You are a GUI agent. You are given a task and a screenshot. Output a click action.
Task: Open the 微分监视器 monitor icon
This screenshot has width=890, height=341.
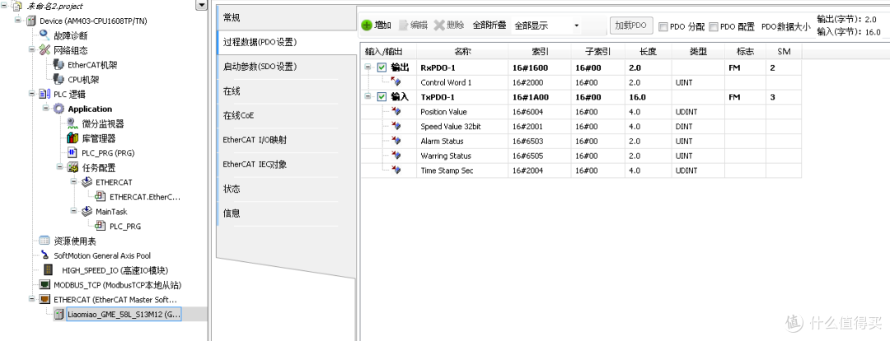tap(72, 123)
